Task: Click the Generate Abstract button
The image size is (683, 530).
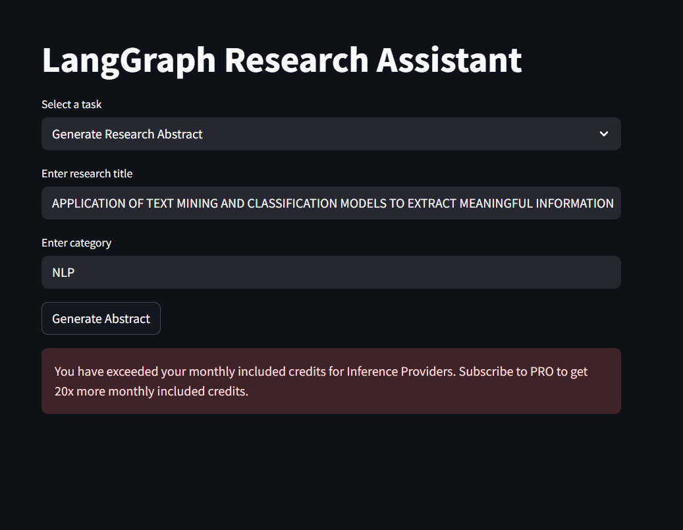Action: [x=101, y=318]
